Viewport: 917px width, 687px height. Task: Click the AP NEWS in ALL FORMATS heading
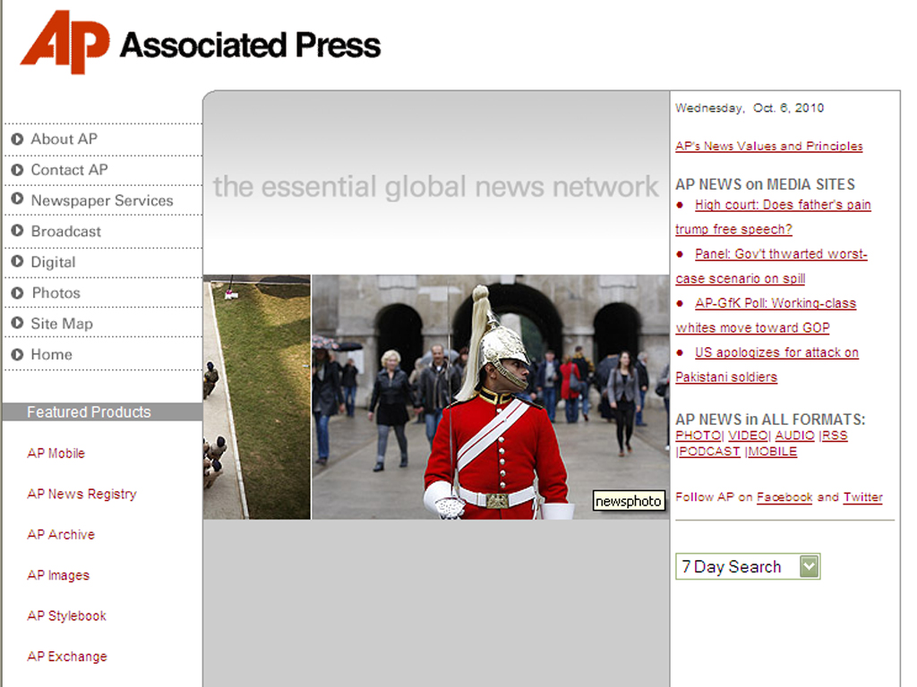coord(770,420)
